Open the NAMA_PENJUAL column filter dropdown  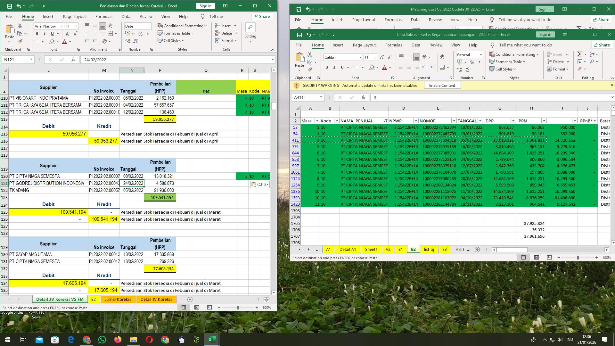386,121
